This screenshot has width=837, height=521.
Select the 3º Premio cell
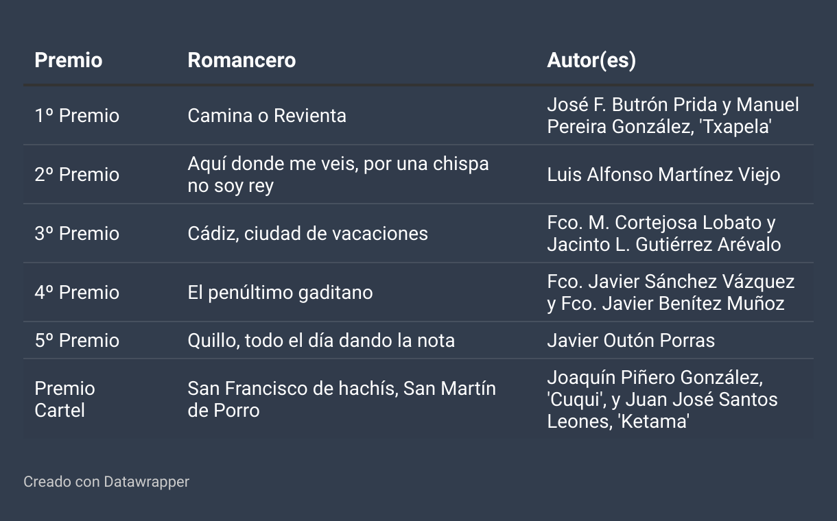coord(77,234)
